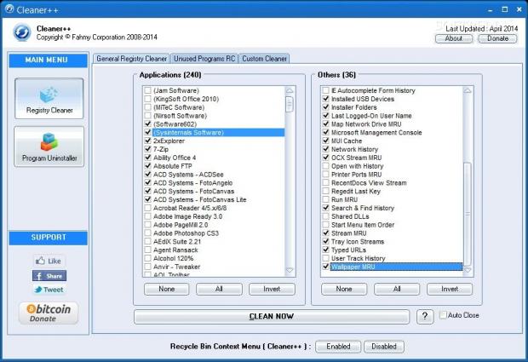528x362 pixels.
Task: Select Microsoft Management Console entry
Action: [376, 133]
